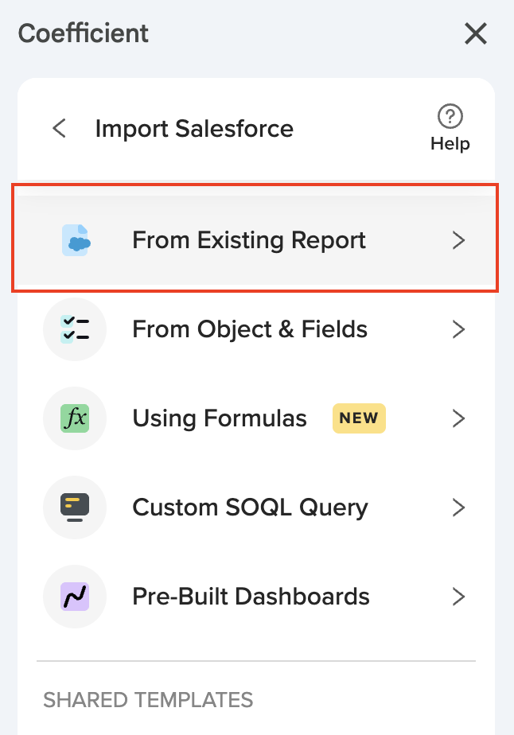Click the Help question mark icon
The height and width of the screenshot is (735, 514).
(450, 116)
